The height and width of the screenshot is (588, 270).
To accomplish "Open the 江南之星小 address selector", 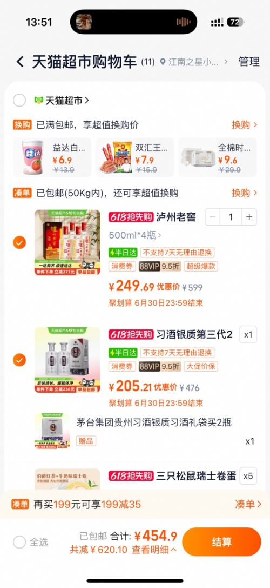I will coord(194,62).
